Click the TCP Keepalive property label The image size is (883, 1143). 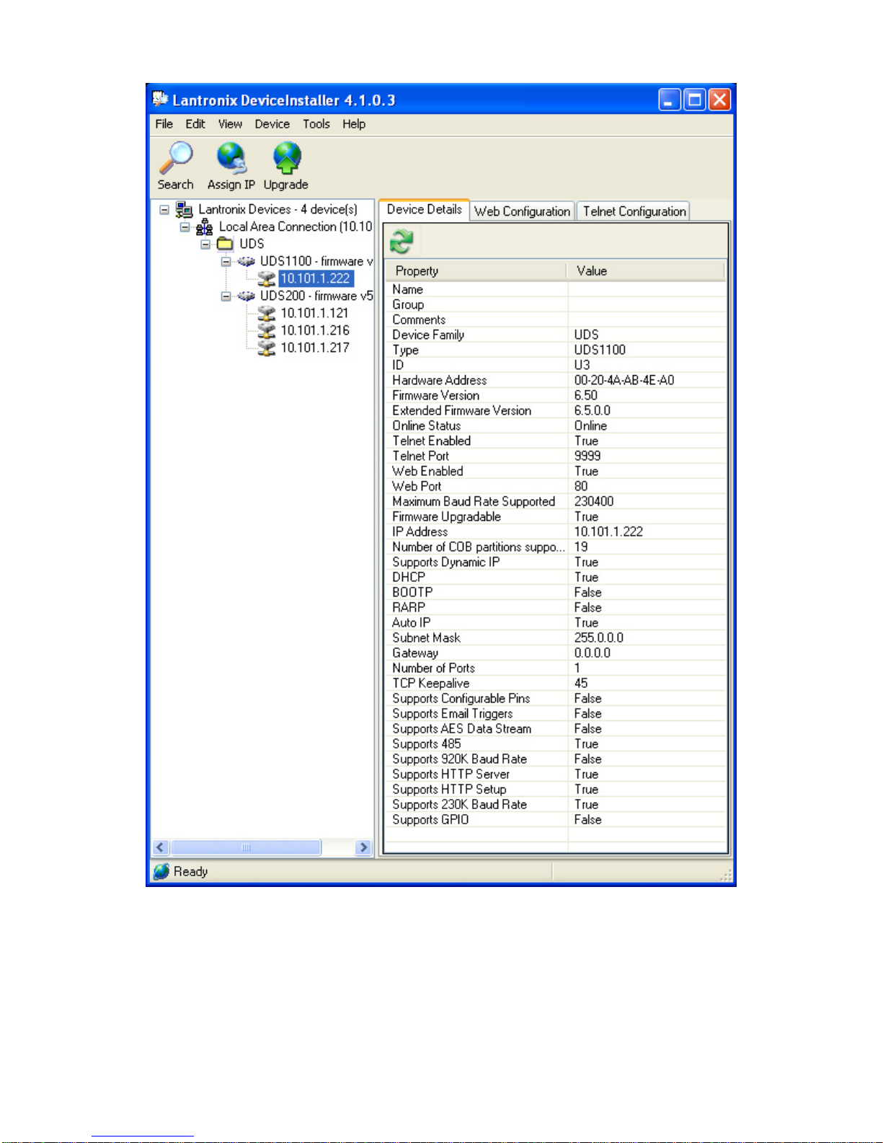point(431,683)
